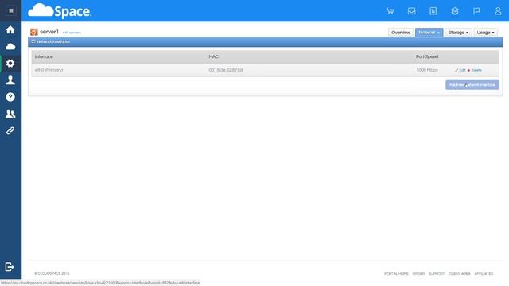509x286 pixels.
Task: Click the Port Speed column header
Action: coord(427,56)
